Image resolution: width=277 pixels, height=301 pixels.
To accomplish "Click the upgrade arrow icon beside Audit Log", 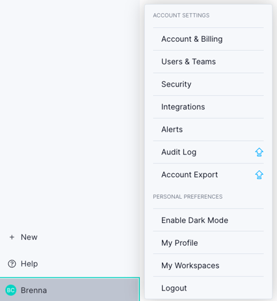I will pos(259,152).
